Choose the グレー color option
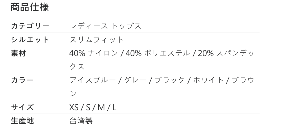This screenshot has width=281, height=127. [135, 80]
